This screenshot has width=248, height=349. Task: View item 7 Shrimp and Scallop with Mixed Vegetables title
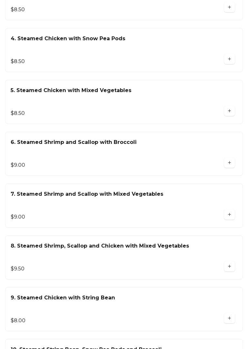pyautogui.click(x=87, y=194)
